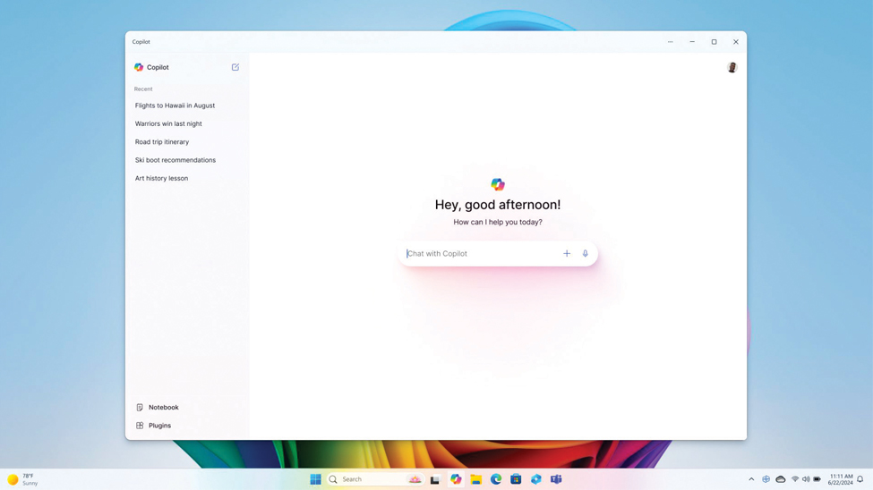Image resolution: width=873 pixels, height=490 pixels.
Task: Open Flights to Hawaii in August chat
Action: click(175, 106)
